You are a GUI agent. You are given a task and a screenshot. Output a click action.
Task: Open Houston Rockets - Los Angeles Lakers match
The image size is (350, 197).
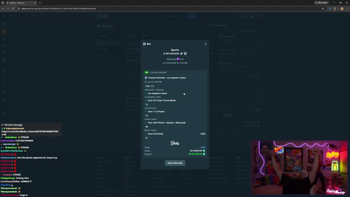167,78
